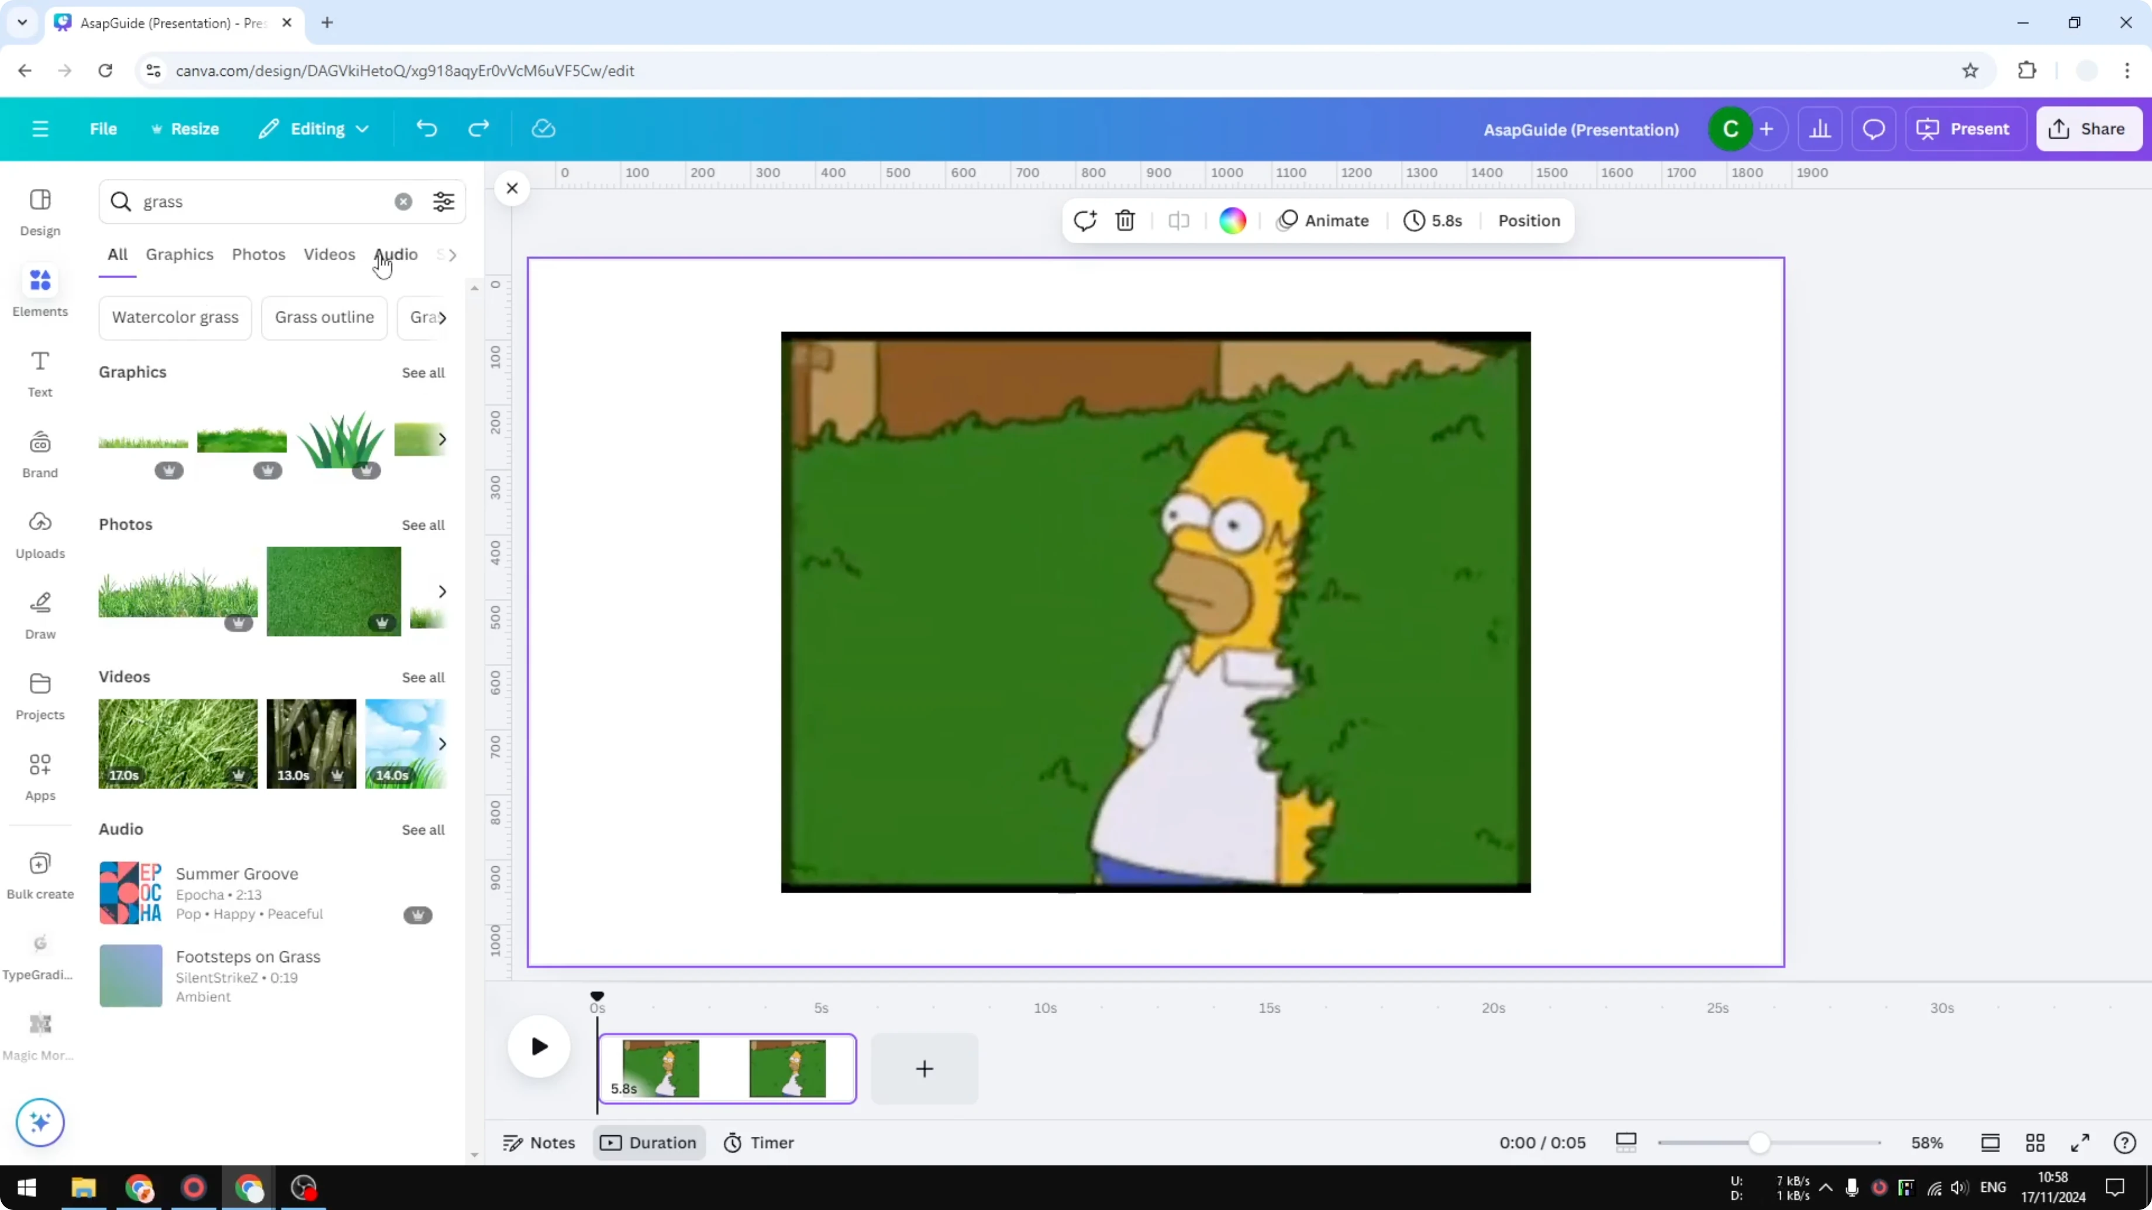Delete the selected video with trash icon
This screenshot has height=1210, width=2152.
point(1125,220)
